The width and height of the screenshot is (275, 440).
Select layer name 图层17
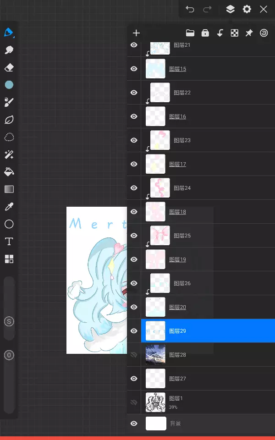pyautogui.click(x=178, y=164)
